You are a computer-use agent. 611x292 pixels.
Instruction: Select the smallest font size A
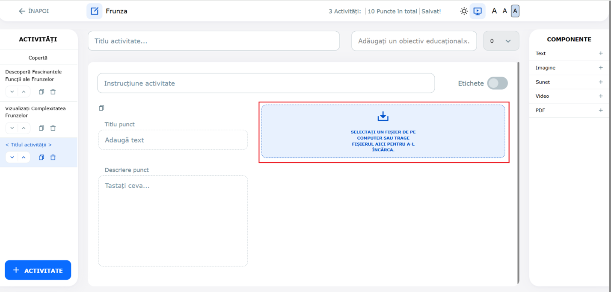pos(494,11)
